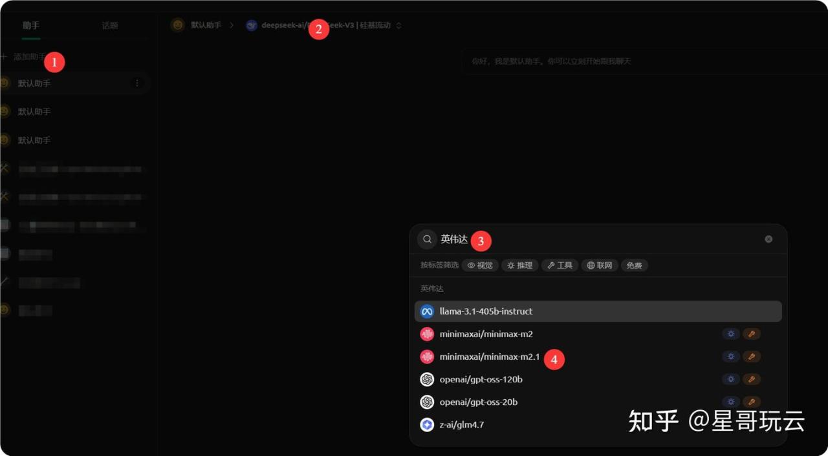Image resolution: width=828 pixels, height=456 pixels.
Task: Filter models by 免费 free tag
Action: pyautogui.click(x=634, y=265)
